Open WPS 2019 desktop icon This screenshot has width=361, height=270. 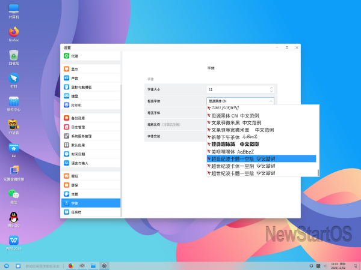pos(14,241)
